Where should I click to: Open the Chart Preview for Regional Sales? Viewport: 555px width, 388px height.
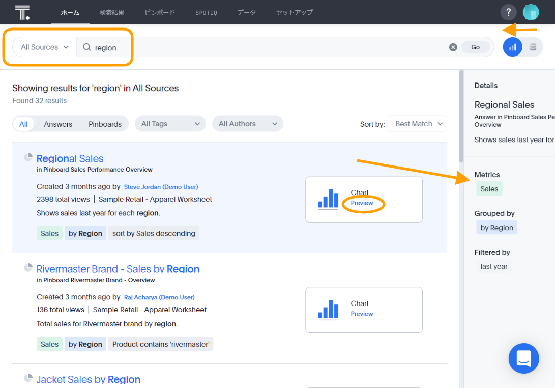click(x=362, y=203)
